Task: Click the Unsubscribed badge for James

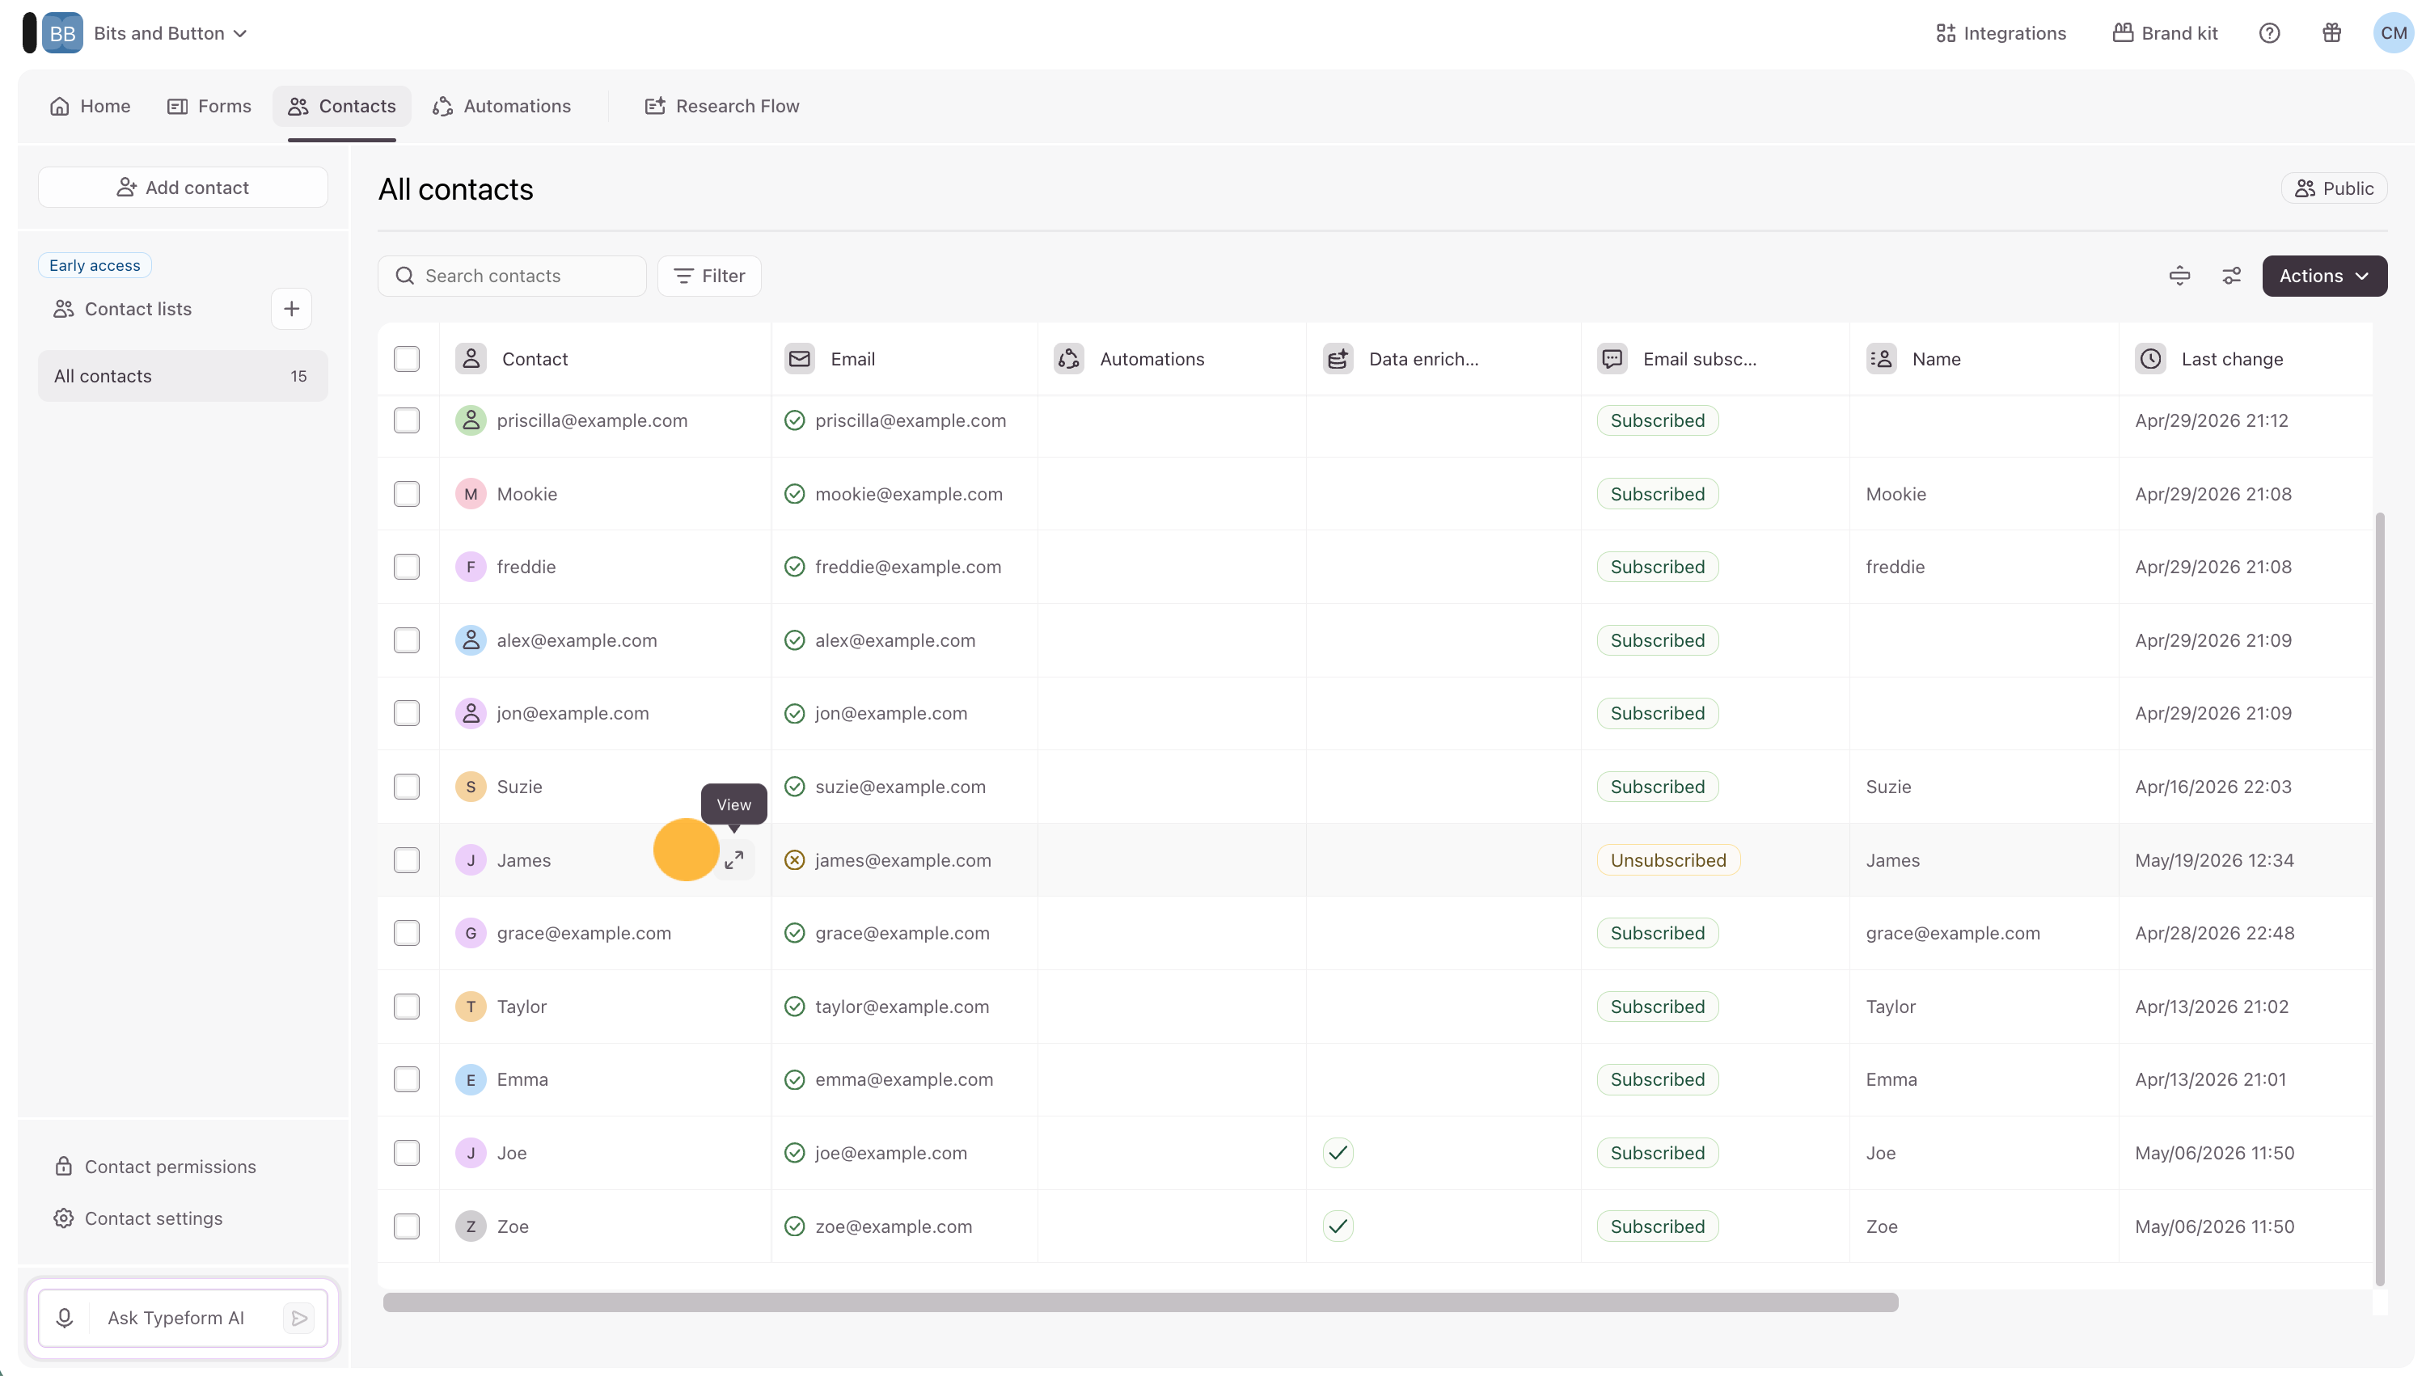Action: click(1668, 860)
